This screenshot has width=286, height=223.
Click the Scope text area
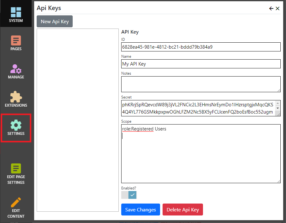point(201,154)
